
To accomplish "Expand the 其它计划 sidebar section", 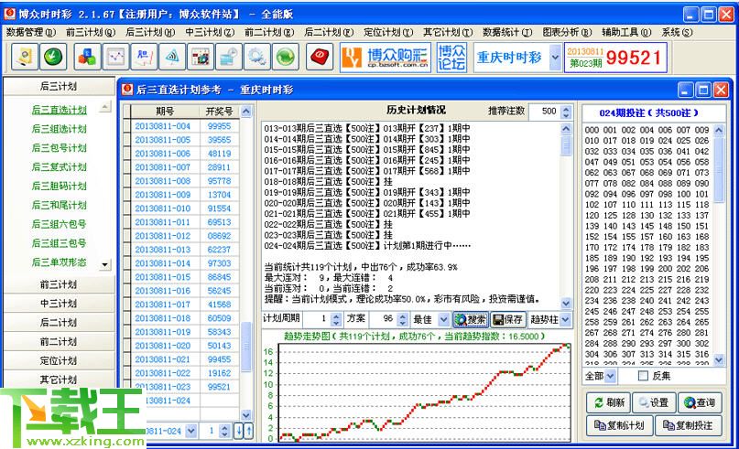I will point(59,380).
